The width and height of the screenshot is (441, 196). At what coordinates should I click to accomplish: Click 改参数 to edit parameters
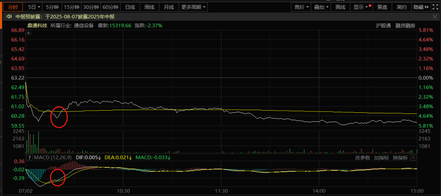click(362, 158)
